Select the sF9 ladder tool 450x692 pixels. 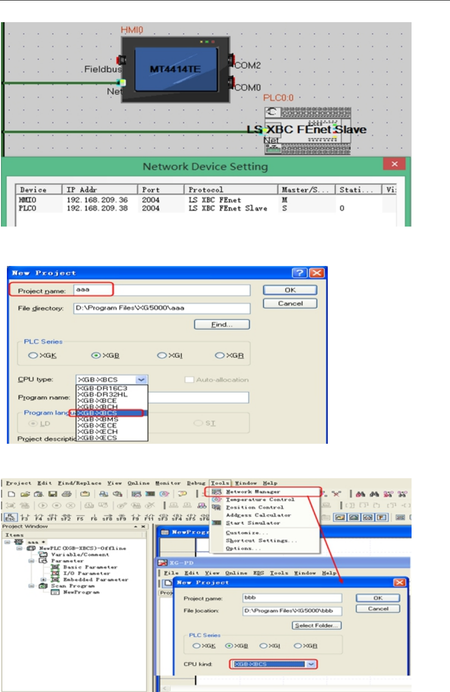[121, 517]
